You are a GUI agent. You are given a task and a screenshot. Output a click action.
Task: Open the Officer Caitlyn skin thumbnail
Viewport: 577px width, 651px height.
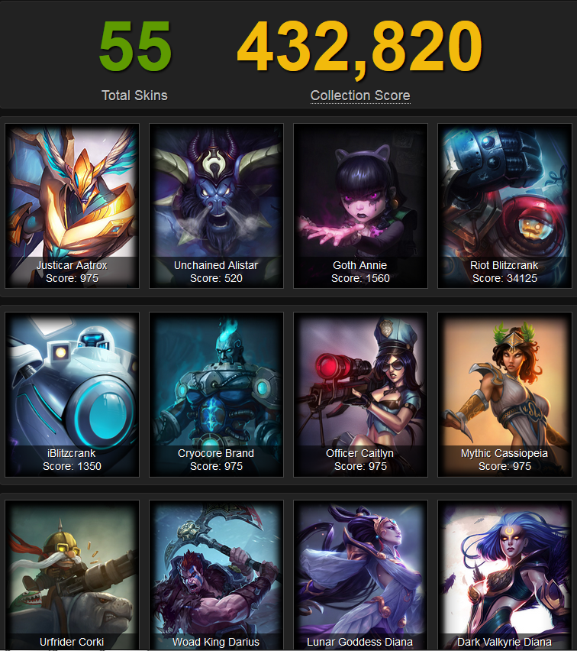tap(360, 394)
